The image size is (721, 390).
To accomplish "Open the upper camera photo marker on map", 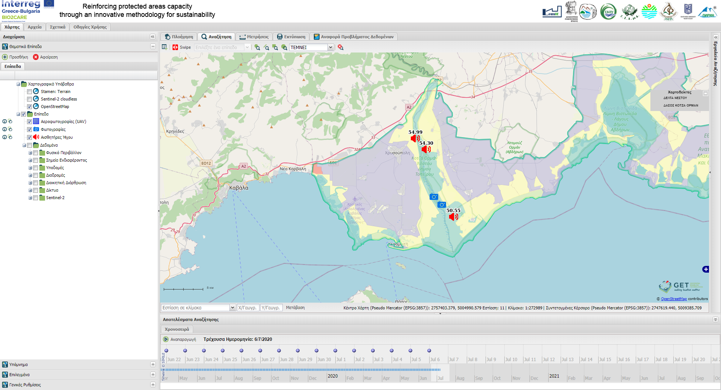I will point(434,197).
